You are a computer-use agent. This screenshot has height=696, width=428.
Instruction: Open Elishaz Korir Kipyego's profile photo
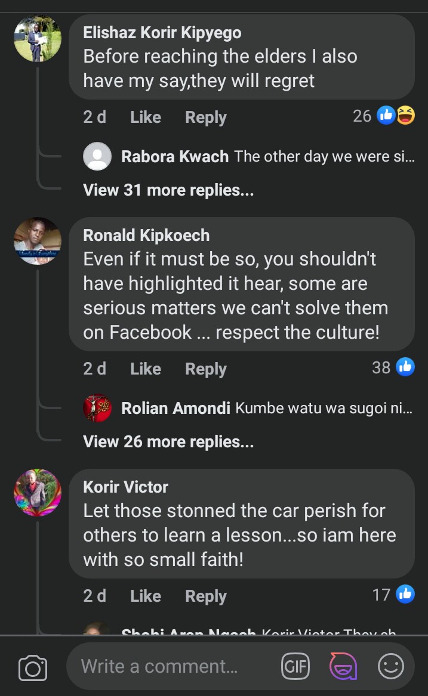[37, 39]
